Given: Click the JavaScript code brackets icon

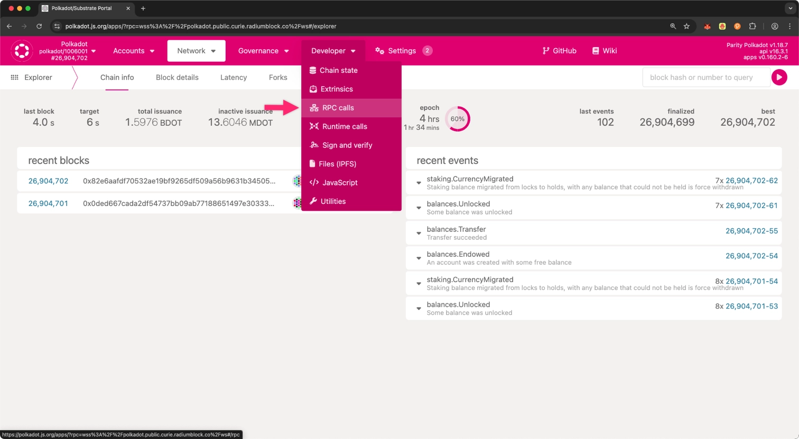Looking at the screenshot, I should tap(314, 183).
